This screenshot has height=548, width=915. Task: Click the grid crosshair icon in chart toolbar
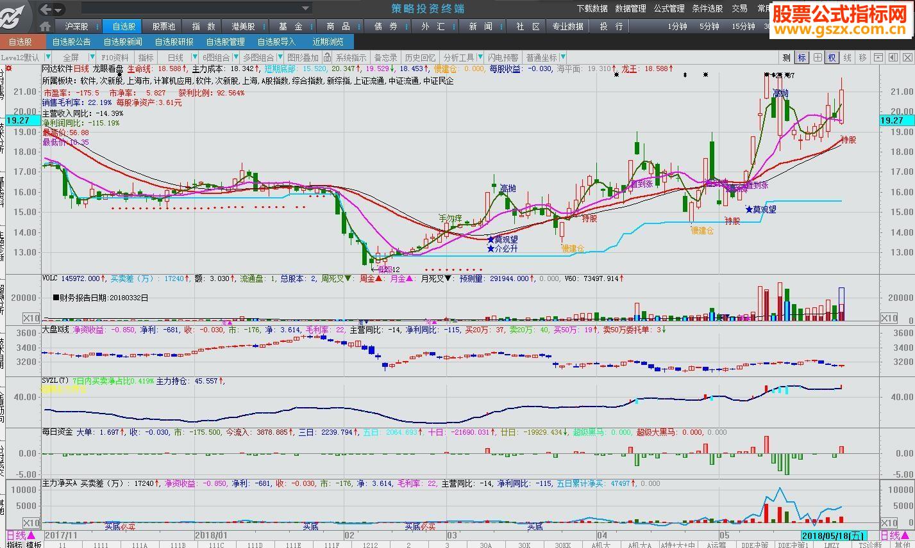818,58
